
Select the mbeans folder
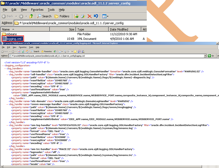(10, 34)
